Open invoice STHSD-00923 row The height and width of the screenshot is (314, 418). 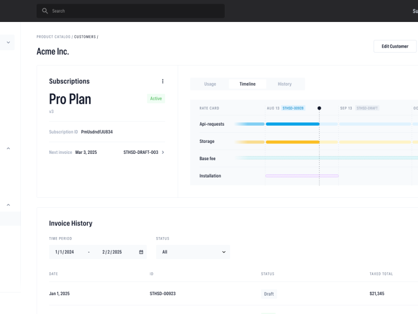(x=234, y=294)
